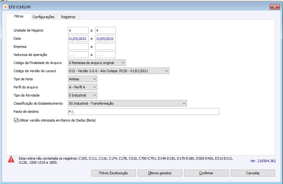
Task: Click the Natureza de operação label
Action: point(30,55)
